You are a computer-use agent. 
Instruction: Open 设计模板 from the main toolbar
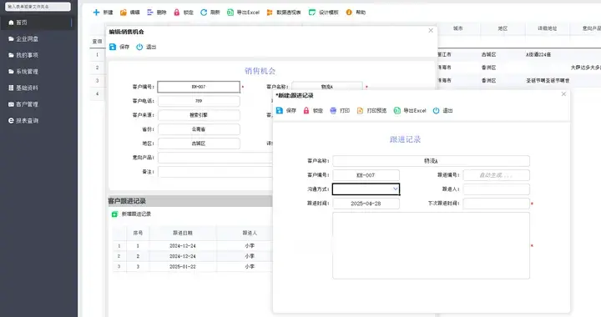click(324, 13)
